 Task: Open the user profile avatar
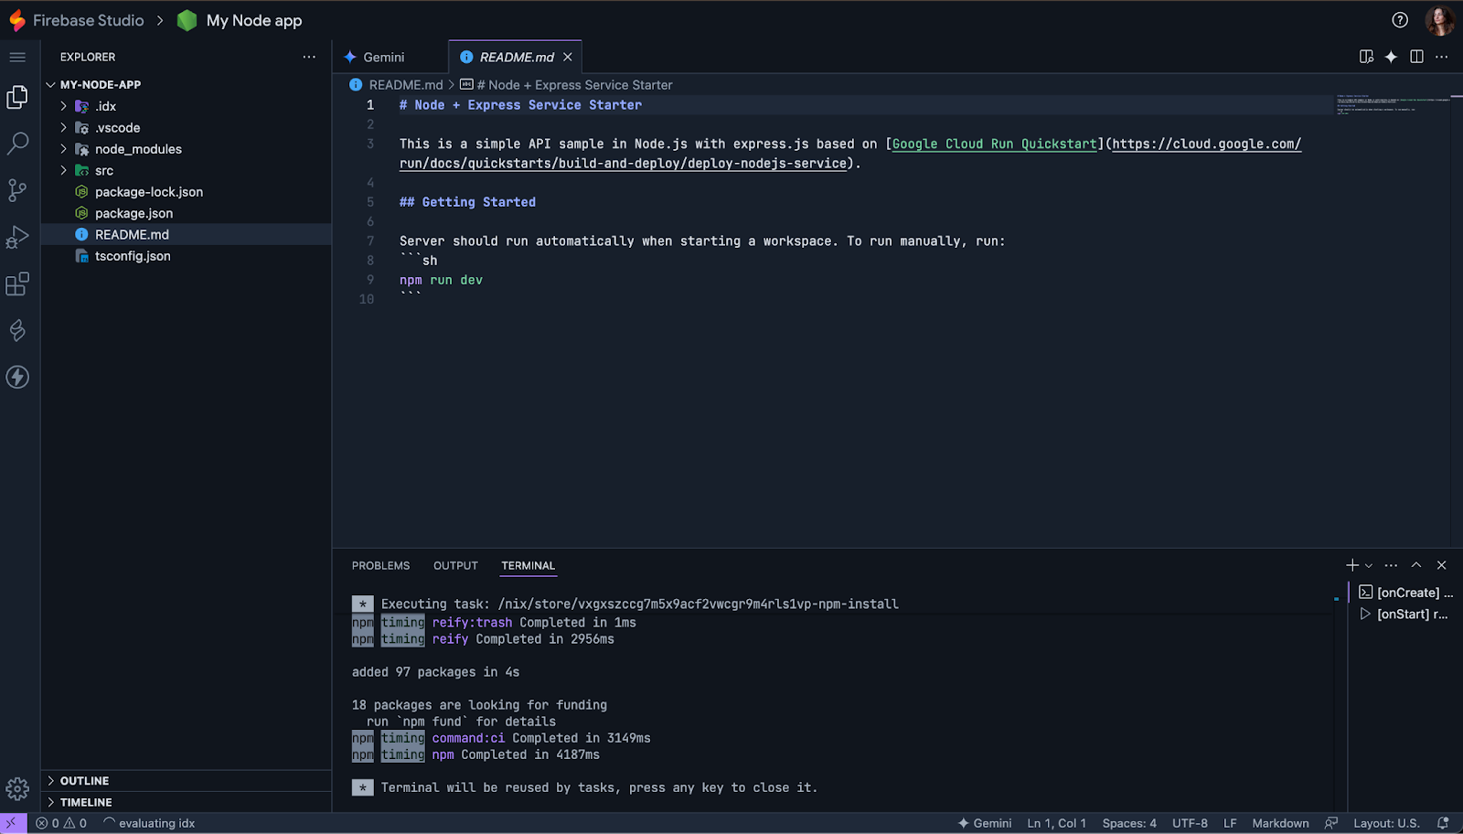(x=1439, y=20)
